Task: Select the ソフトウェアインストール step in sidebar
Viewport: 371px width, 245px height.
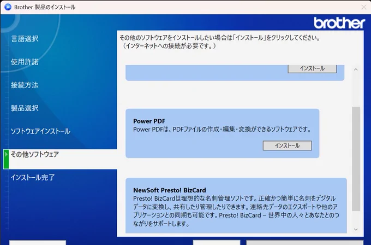Action: coord(40,131)
